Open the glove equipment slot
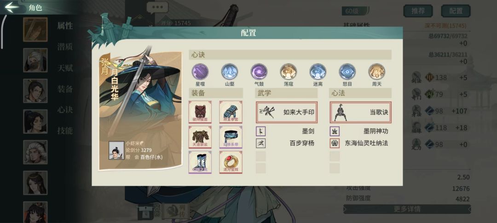 231,112
